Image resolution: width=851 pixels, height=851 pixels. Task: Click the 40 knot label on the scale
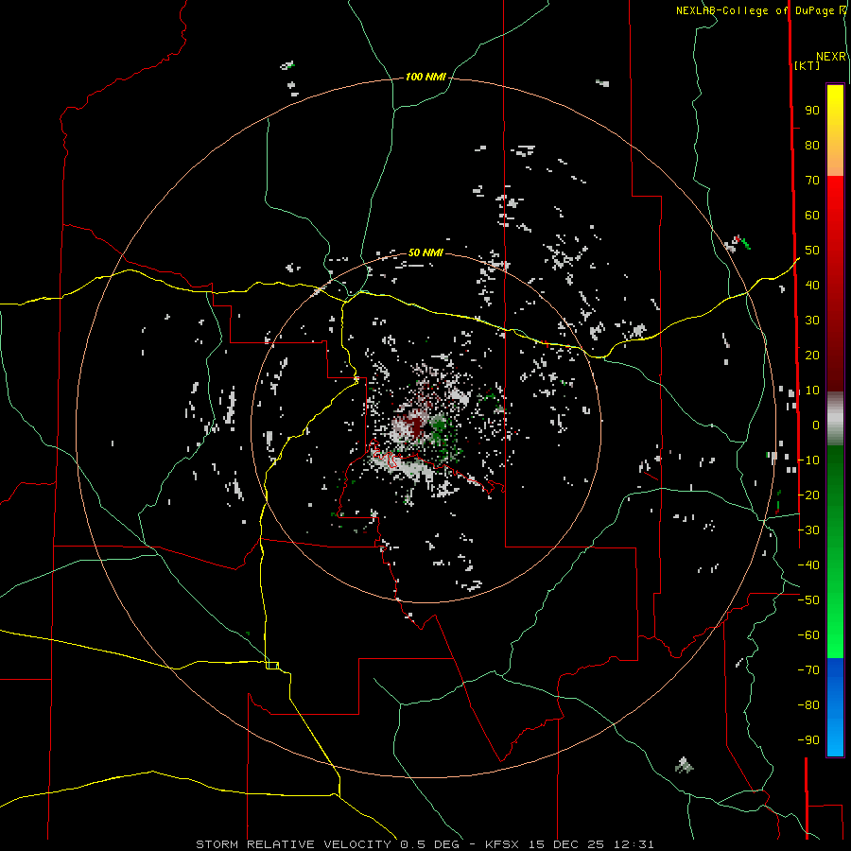pos(812,286)
